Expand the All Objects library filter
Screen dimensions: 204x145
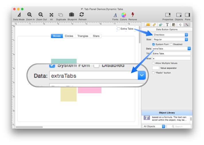(154, 126)
